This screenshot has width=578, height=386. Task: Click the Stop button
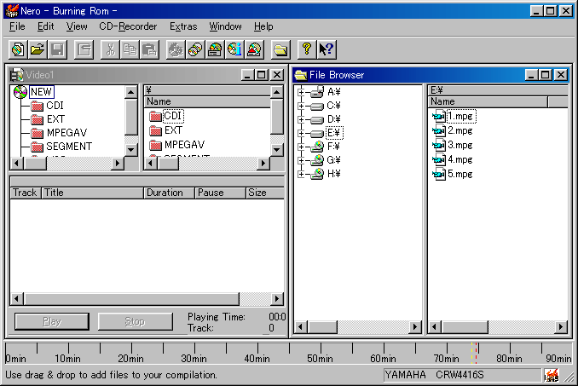pyautogui.click(x=135, y=321)
